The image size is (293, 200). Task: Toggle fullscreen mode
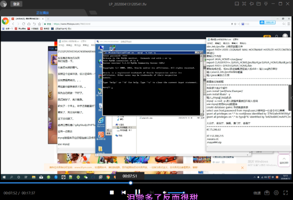[x=285, y=193]
